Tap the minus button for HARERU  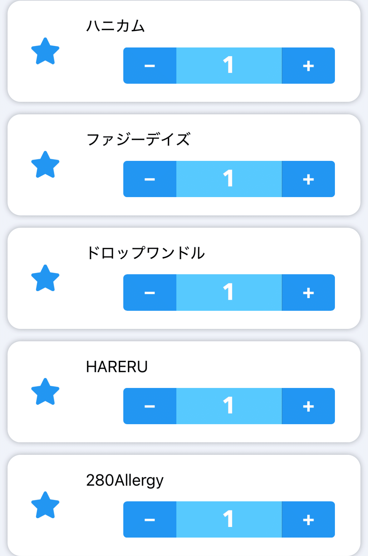(150, 406)
